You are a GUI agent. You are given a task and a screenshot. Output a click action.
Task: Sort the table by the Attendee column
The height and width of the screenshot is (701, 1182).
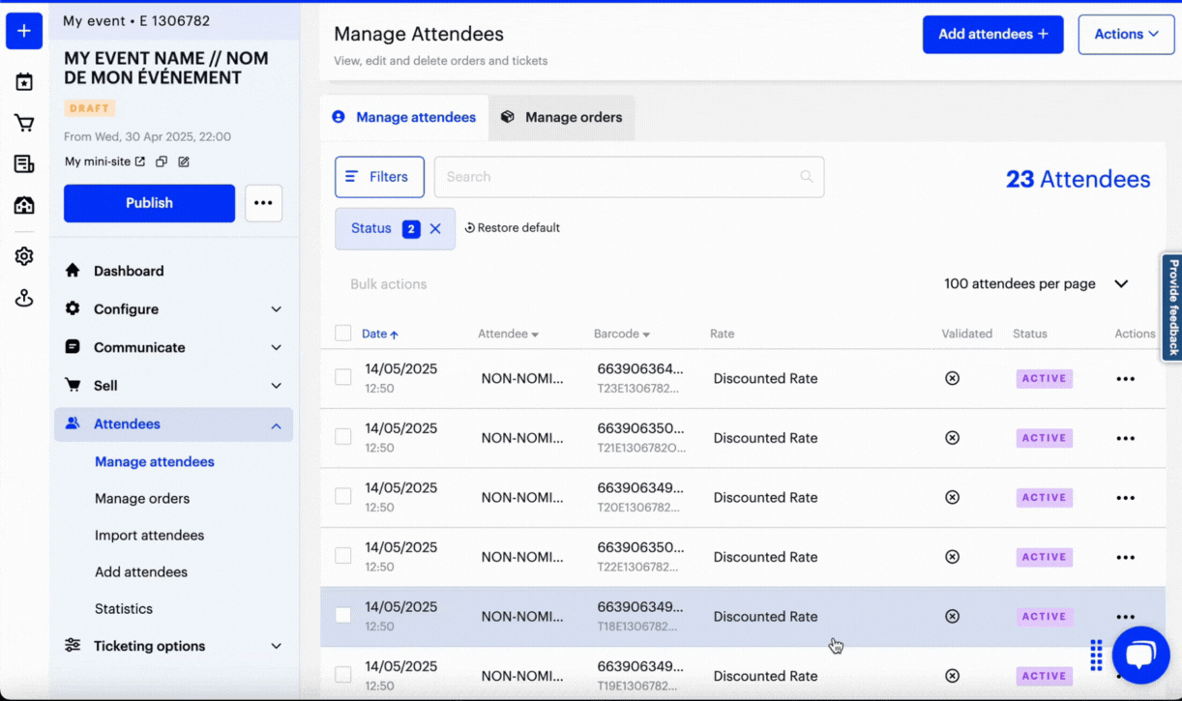[508, 334]
